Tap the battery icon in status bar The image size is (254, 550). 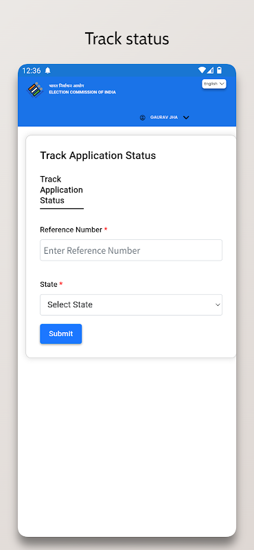[x=219, y=70]
